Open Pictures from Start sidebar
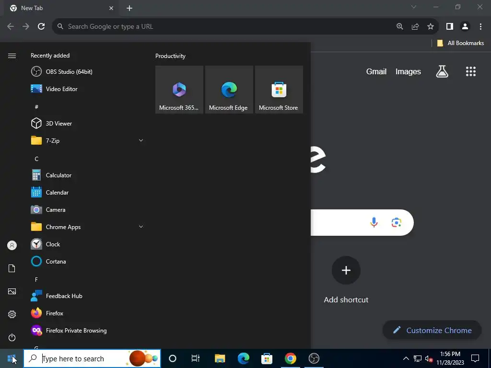 (x=12, y=291)
